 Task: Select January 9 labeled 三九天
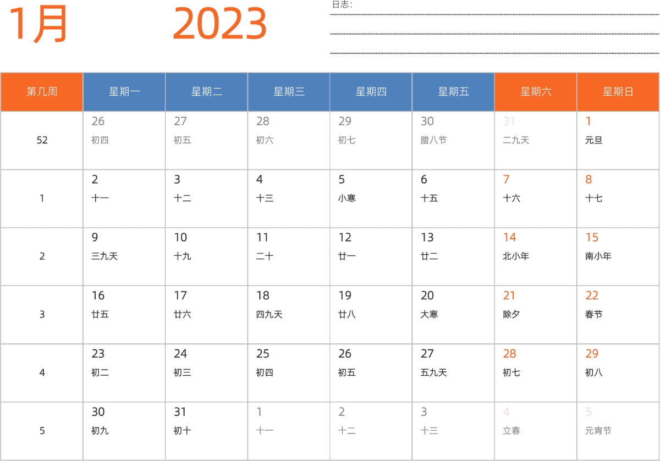coord(124,257)
